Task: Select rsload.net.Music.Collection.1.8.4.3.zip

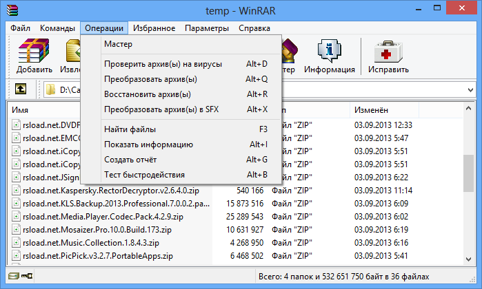Action: 91,243
